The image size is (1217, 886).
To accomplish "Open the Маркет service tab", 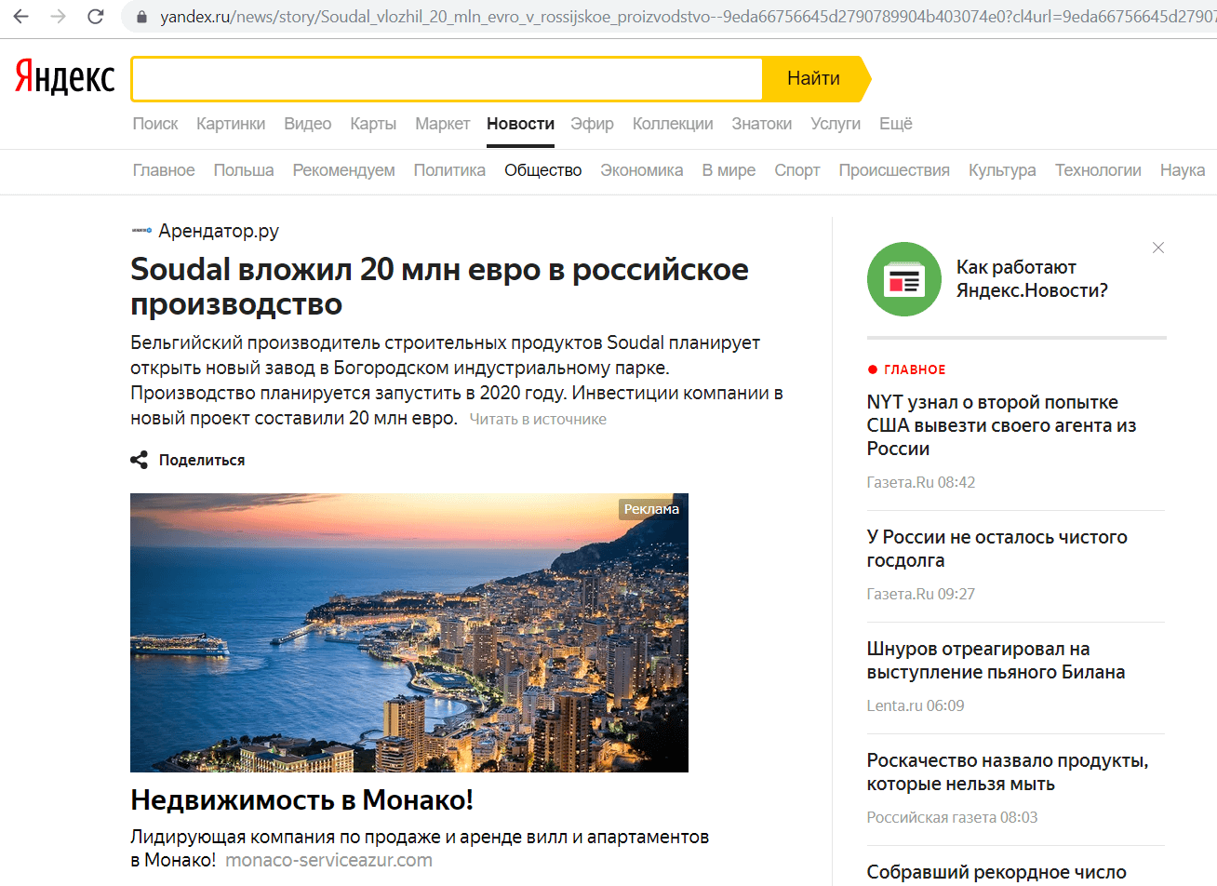I will click(443, 124).
